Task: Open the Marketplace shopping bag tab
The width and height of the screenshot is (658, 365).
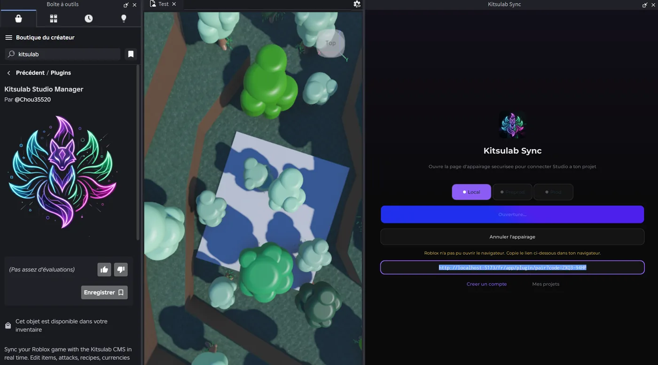Action: click(18, 18)
